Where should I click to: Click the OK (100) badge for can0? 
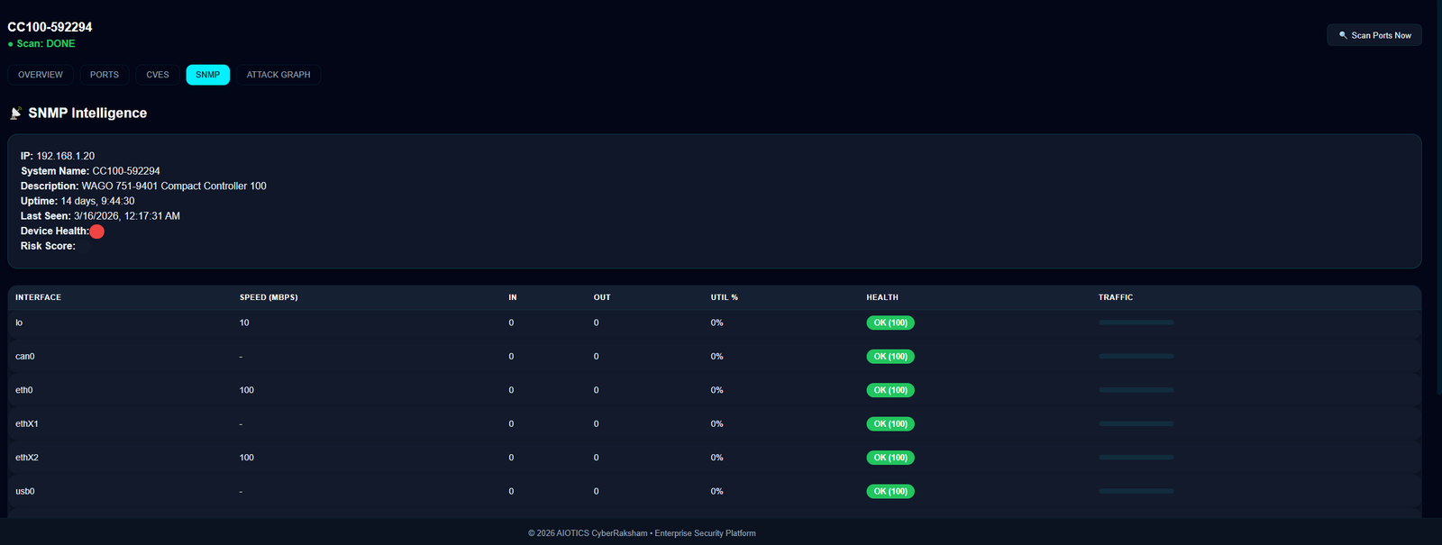pos(890,357)
